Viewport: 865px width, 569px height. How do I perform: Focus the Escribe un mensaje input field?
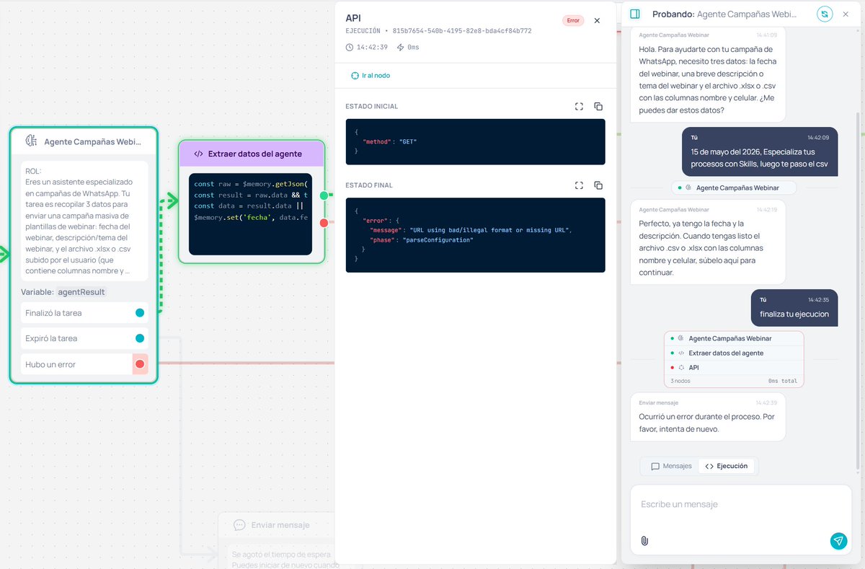click(x=741, y=505)
